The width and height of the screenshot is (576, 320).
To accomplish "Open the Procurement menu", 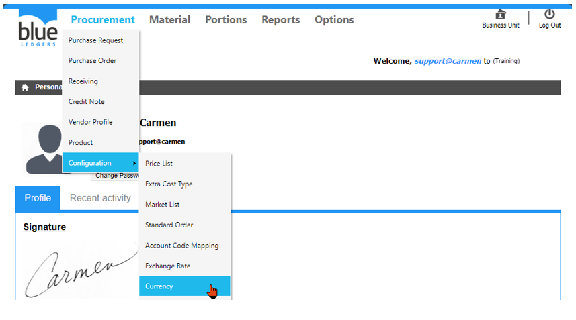I will tap(103, 20).
